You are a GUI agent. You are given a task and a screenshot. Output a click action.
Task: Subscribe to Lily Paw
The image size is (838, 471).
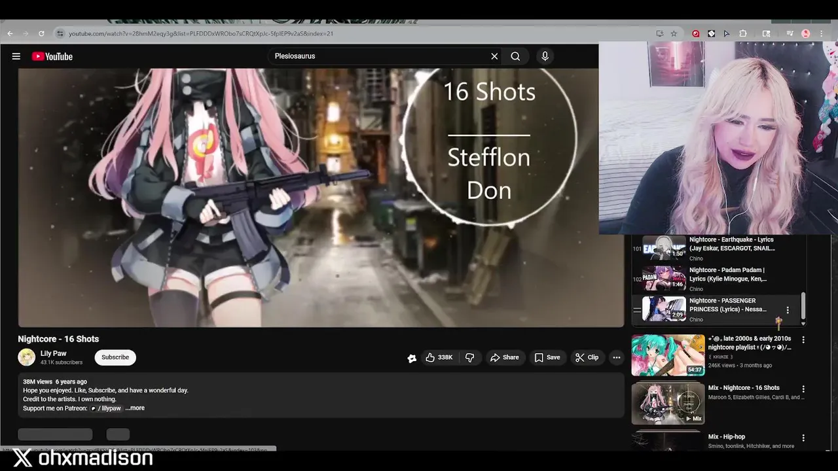pyautogui.click(x=115, y=357)
